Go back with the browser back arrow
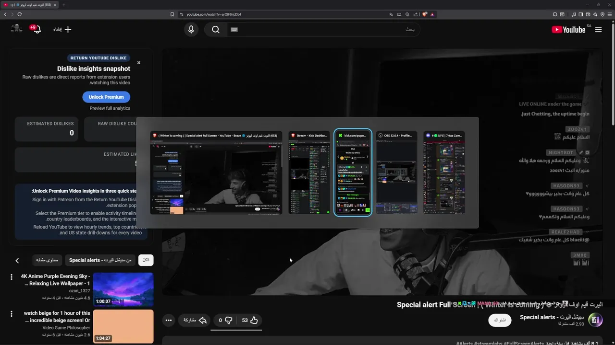The width and height of the screenshot is (615, 345). (5, 14)
